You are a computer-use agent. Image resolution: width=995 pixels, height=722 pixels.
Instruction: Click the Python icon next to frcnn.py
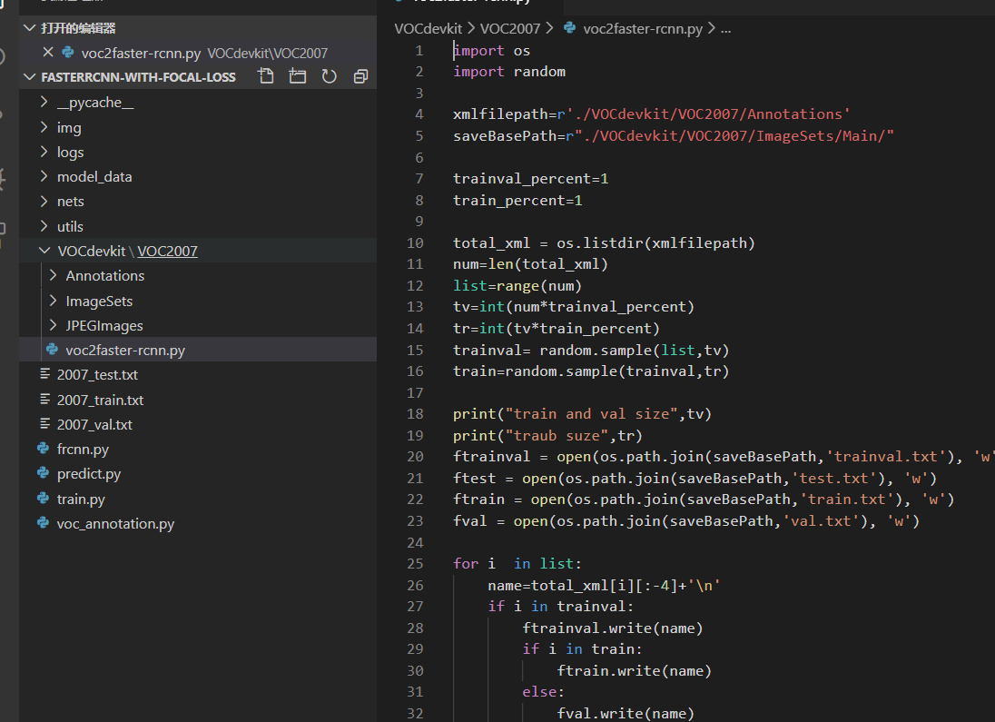[44, 449]
